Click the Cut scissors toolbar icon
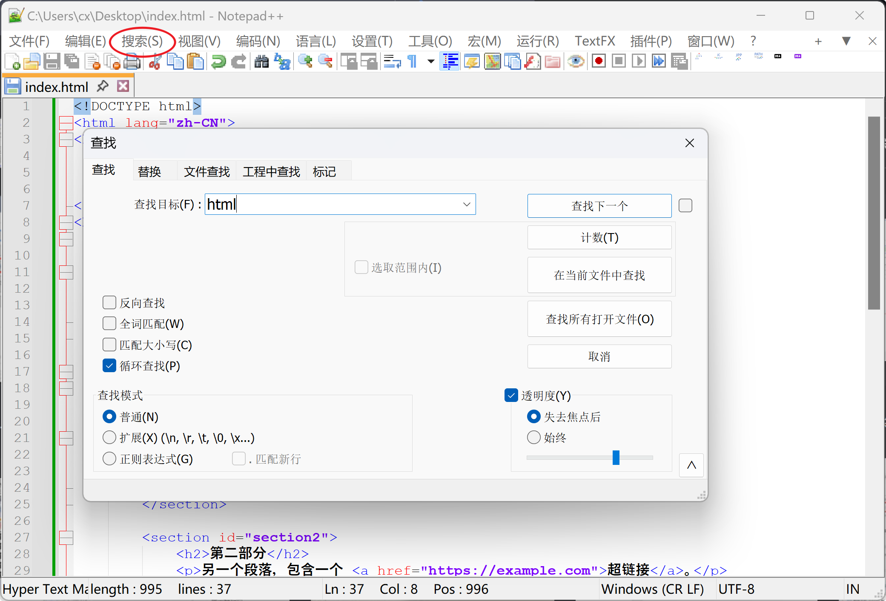 tap(155, 62)
